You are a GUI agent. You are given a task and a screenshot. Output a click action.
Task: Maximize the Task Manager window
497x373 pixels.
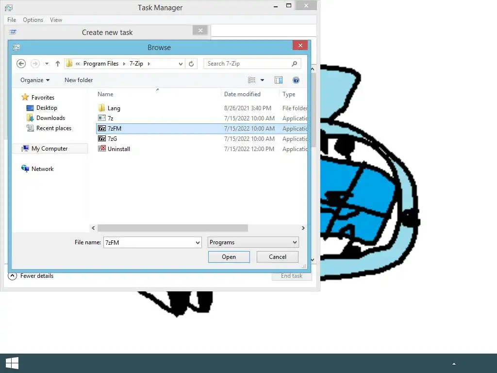(x=289, y=5)
